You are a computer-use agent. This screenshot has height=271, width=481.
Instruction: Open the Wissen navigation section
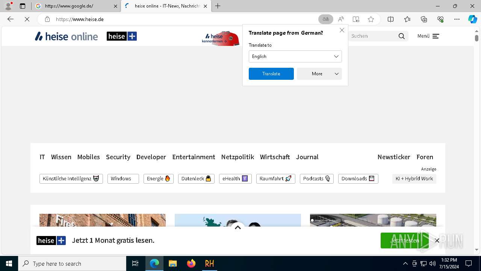(x=61, y=157)
